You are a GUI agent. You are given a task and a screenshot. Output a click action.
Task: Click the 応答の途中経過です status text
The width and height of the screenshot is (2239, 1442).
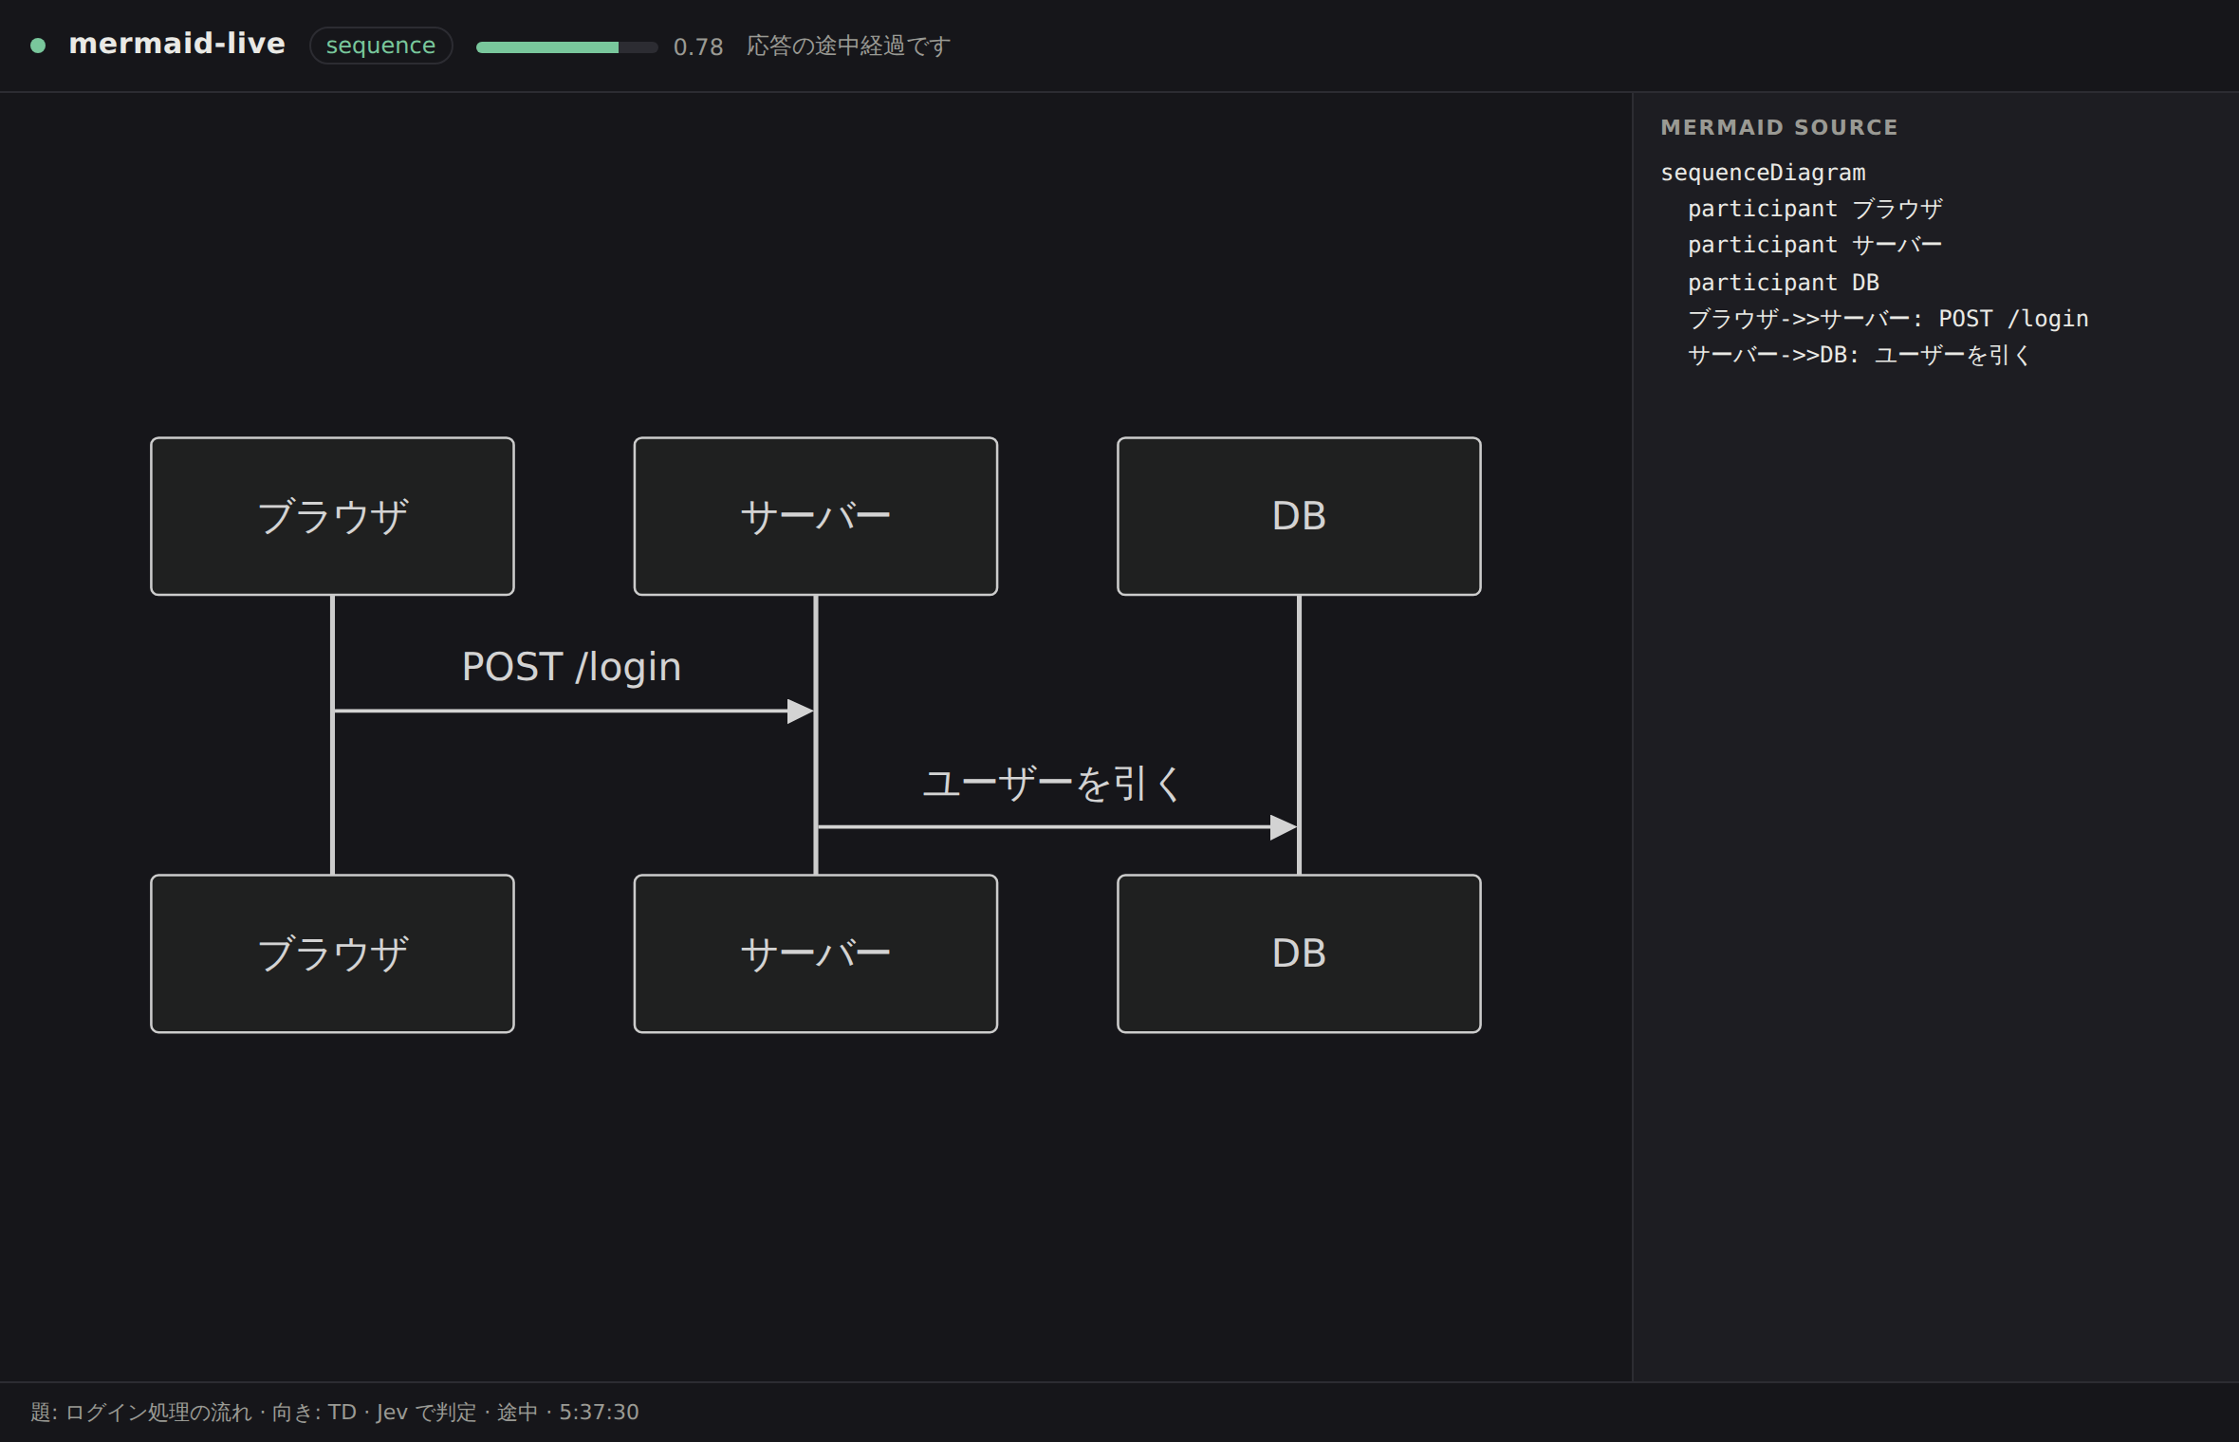pyautogui.click(x=848, y=46)
